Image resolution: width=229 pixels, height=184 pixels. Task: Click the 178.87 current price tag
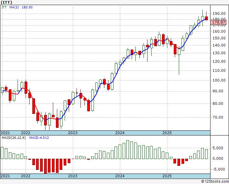point(218,22)
